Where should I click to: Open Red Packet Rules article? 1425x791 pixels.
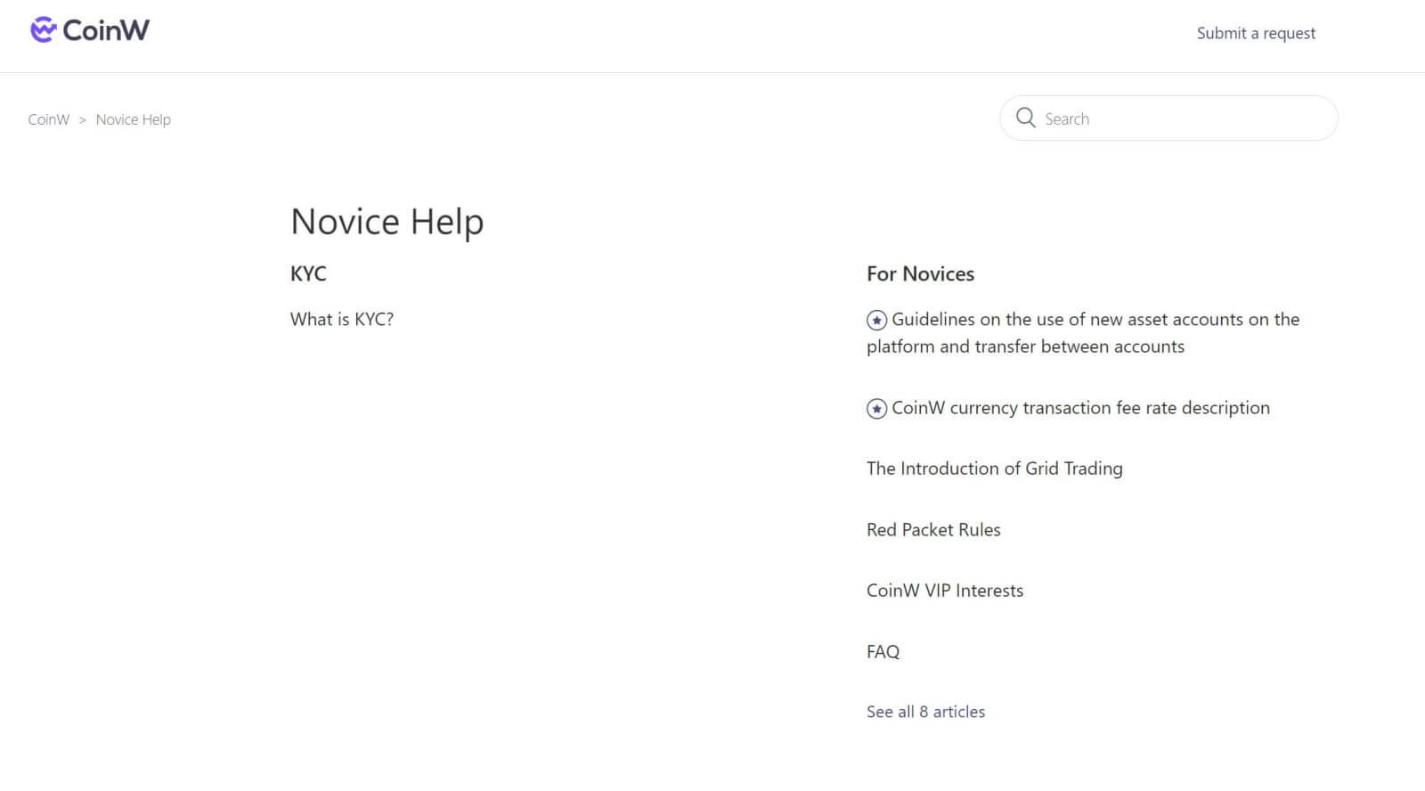point(933,530)
